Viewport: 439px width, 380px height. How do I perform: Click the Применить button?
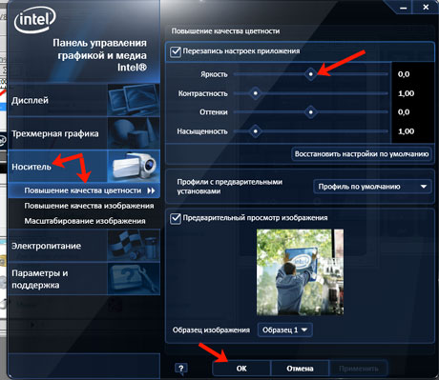point(359,369)
